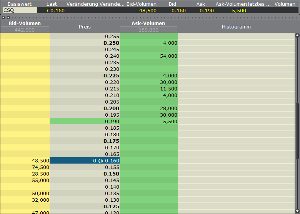300x214 pixels.
Task: Click the Histogramm column header
Action: click(236, 27)
